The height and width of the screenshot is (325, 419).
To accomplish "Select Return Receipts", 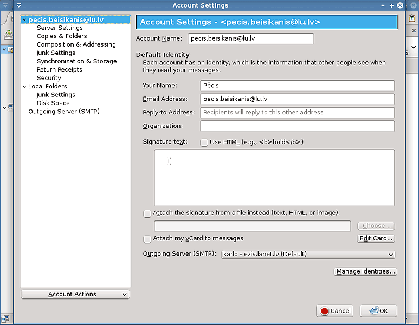I will click(x=59, y=69).
